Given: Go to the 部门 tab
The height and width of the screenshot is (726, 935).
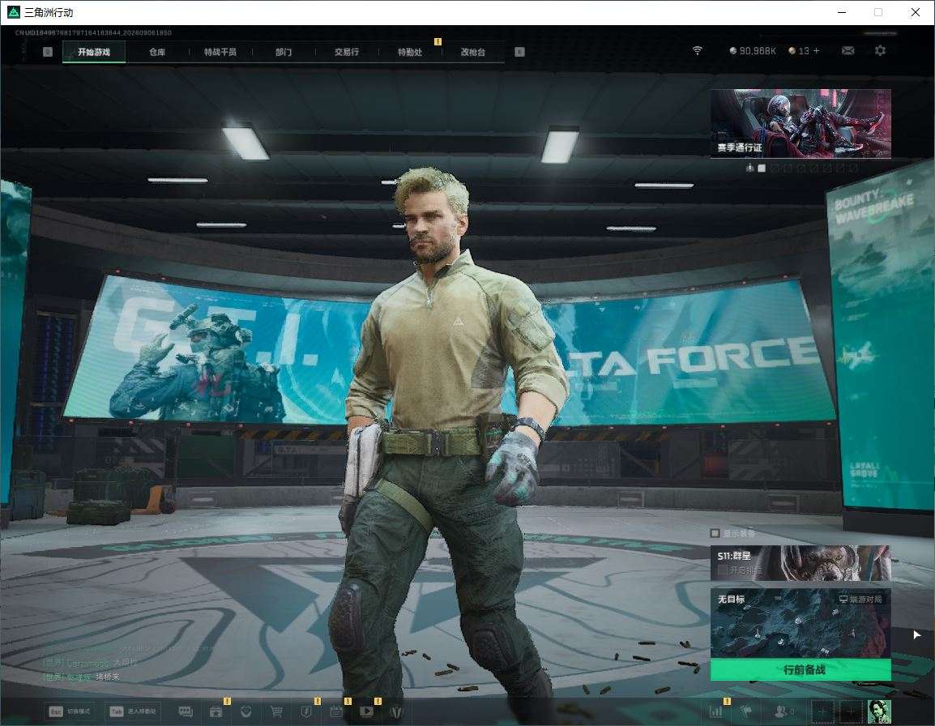Looking at the screenshot, I should click(284, 52).
